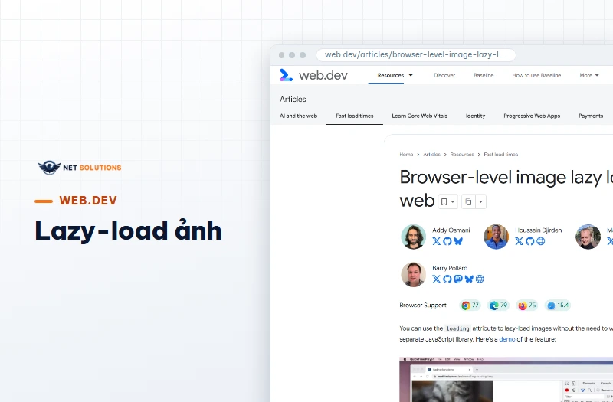Click the Fast load times breadcrumb link
Viewport: 613px width, 402px height.
(x=501, y=155)
